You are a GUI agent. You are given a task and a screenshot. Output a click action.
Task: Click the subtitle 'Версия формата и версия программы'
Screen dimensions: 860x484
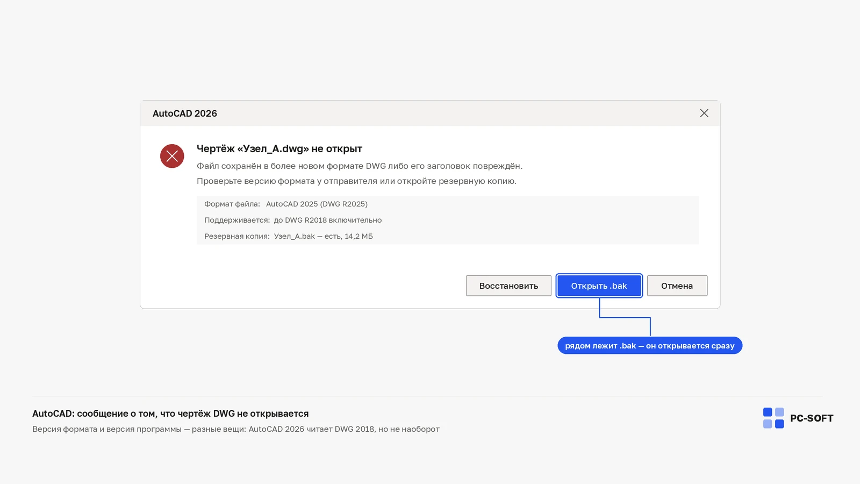[x=107, y=429]
